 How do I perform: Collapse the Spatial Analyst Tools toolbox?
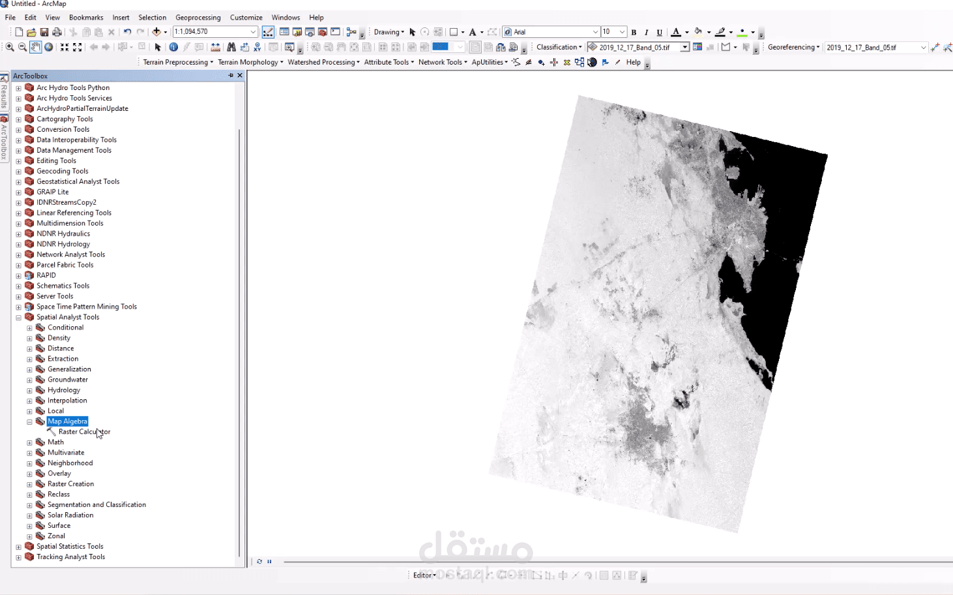(19, 318)
